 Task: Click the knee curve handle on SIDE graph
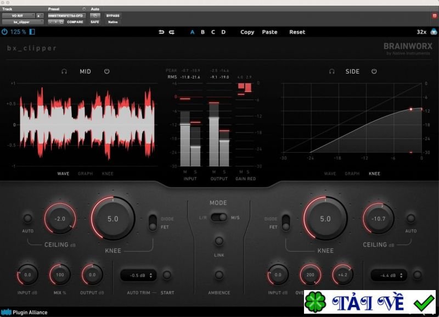coord(411,109)
